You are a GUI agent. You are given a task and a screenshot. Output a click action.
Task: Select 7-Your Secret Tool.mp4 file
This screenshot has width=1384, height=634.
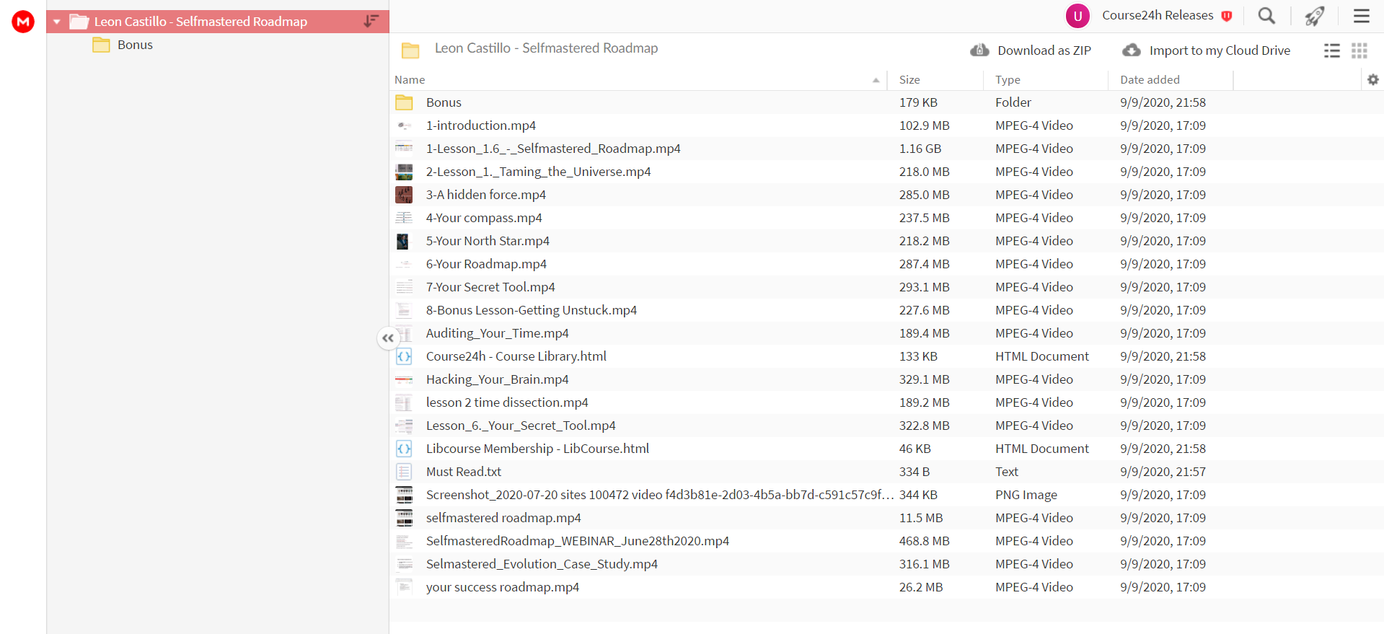point(490,287)
